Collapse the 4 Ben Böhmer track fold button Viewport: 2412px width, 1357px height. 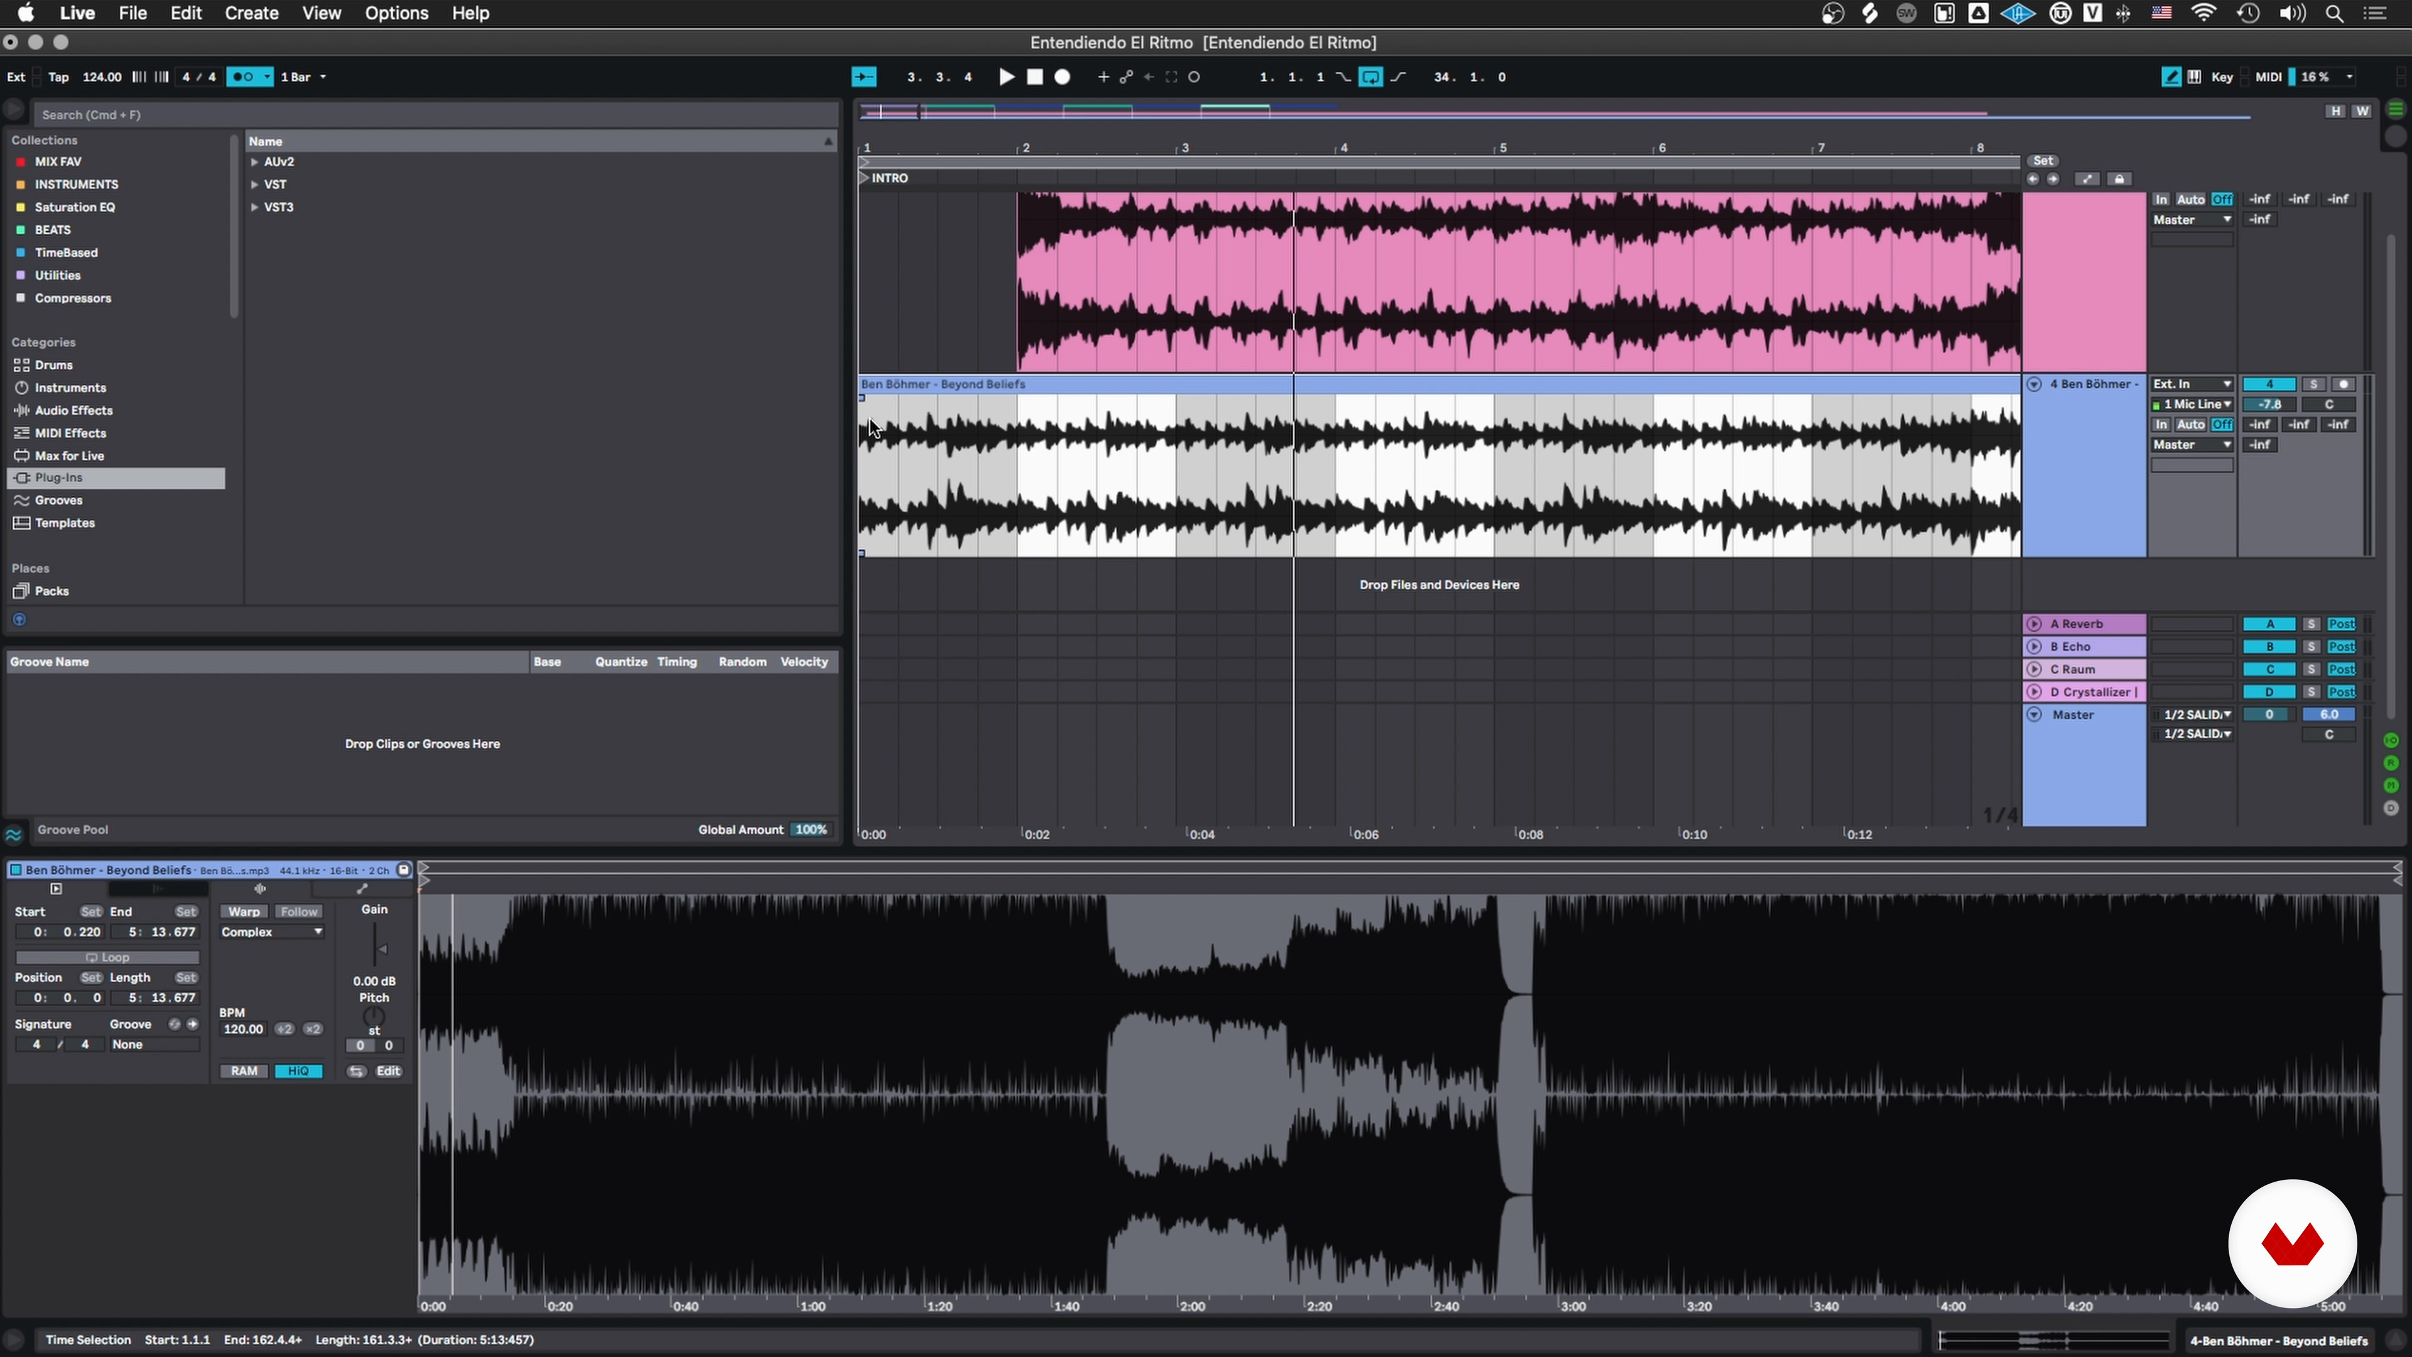[x=2034, y=384]
